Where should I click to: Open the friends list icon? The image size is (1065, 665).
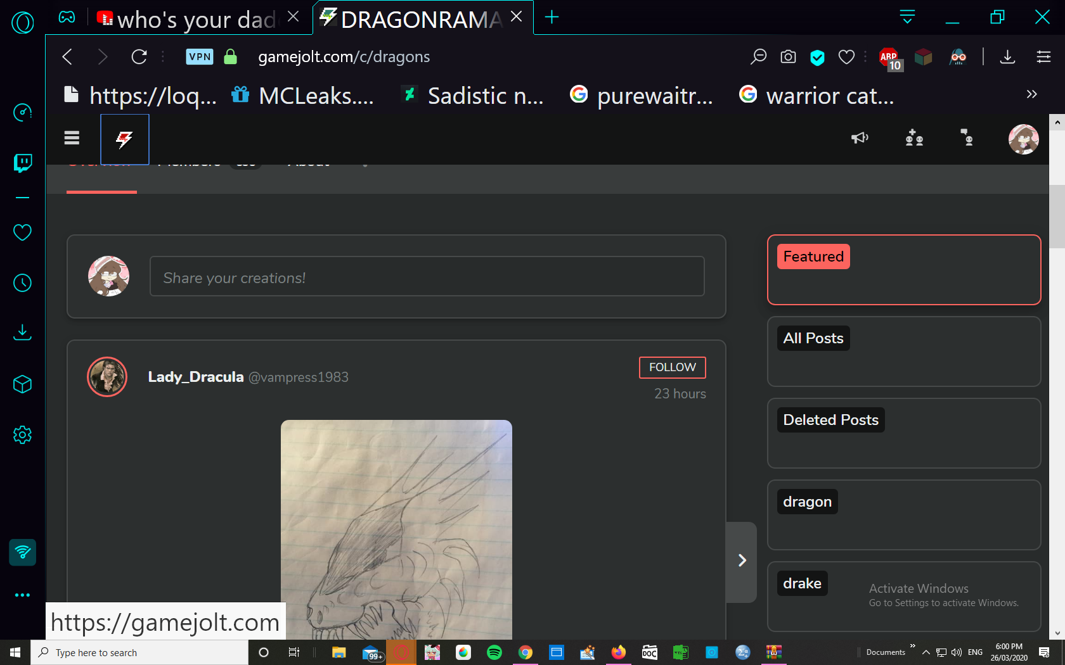(914, 138)
